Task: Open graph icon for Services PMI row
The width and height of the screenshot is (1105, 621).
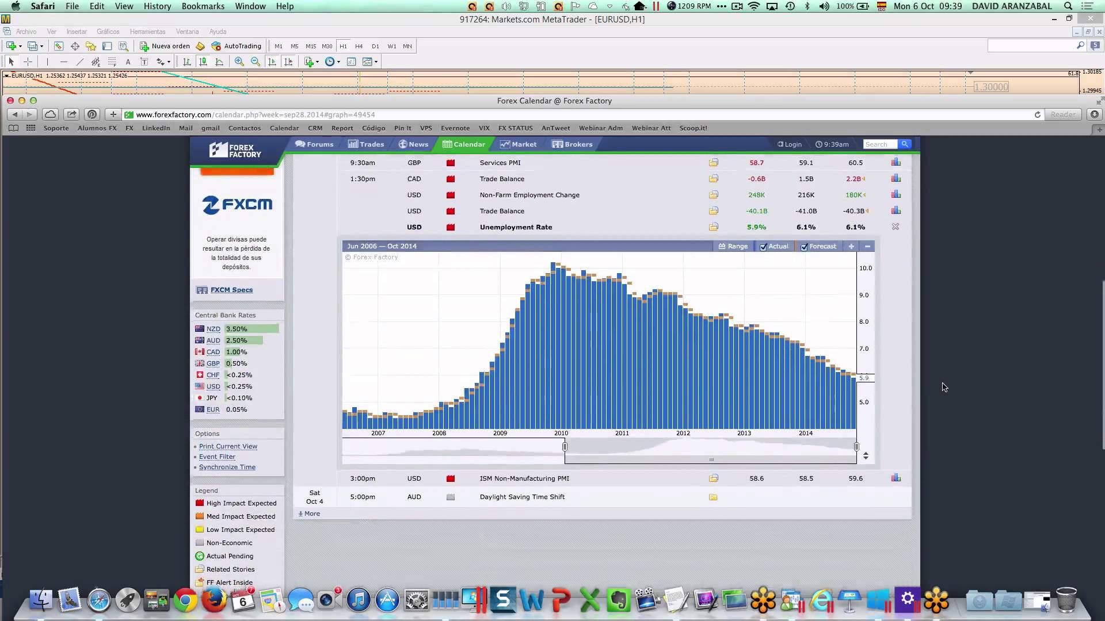Action: (896, 163)
